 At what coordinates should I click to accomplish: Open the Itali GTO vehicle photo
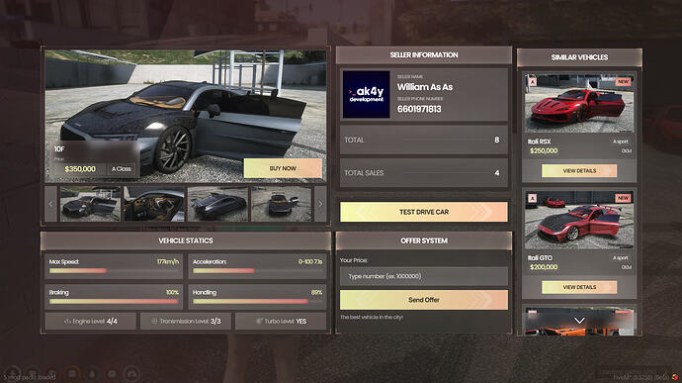(579, 220)
